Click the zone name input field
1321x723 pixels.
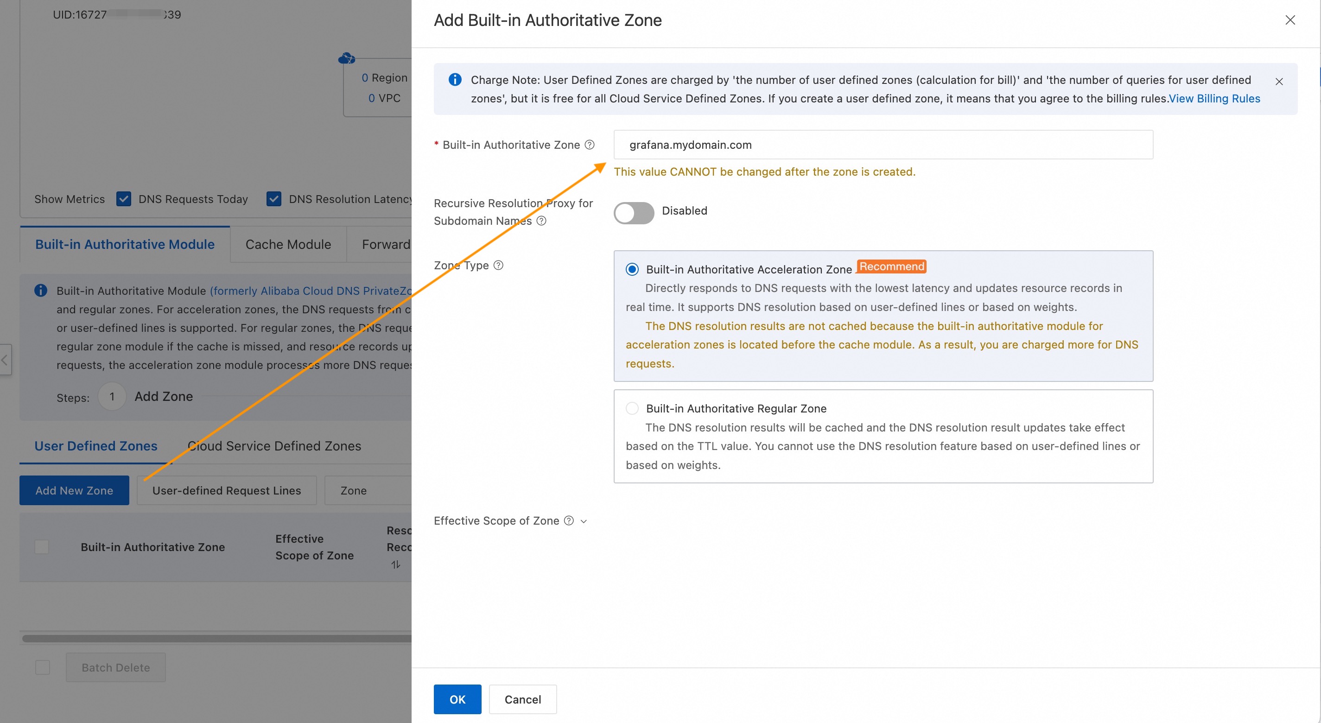(883, 145)
